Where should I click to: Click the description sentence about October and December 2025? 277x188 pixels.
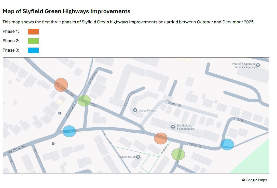click(129, 22)
